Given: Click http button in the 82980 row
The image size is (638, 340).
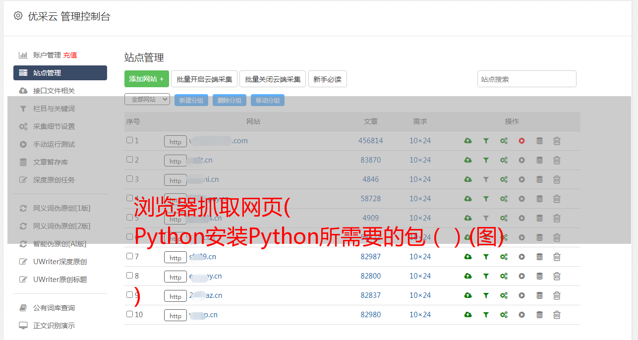Looking at the screenshot, I should 175,316.
